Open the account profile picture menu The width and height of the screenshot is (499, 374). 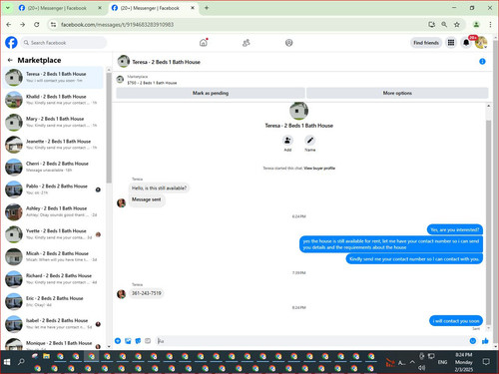click(481, 43)
